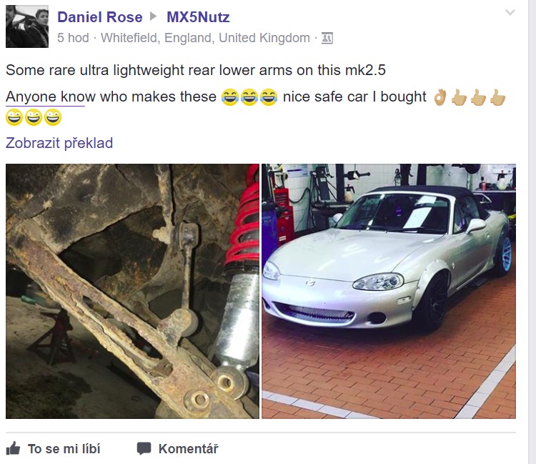This screenshot has width=536, height=464.
Task: Open the silver MX-5 car photo
Action: click(x=389, y=291)
